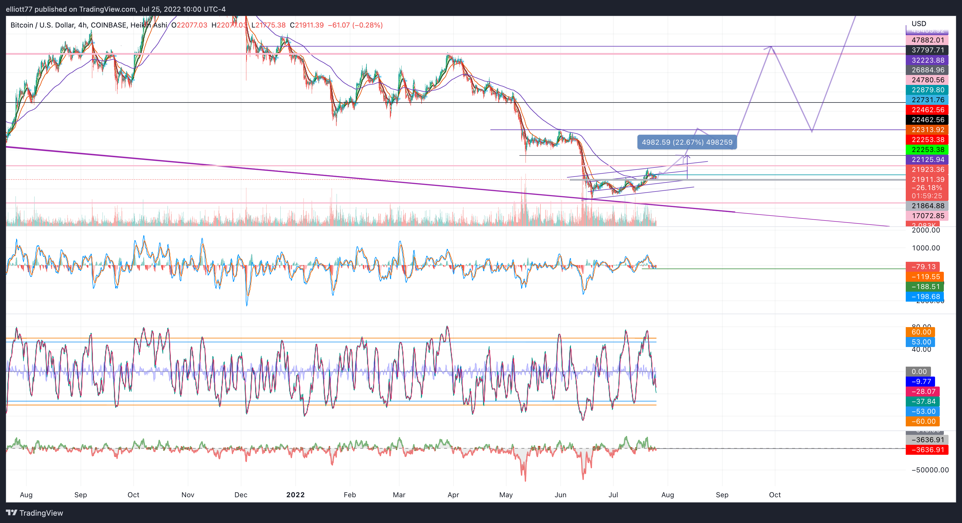
Task: Click the light-blue 22731.76 price label
Action: point(927,100)
